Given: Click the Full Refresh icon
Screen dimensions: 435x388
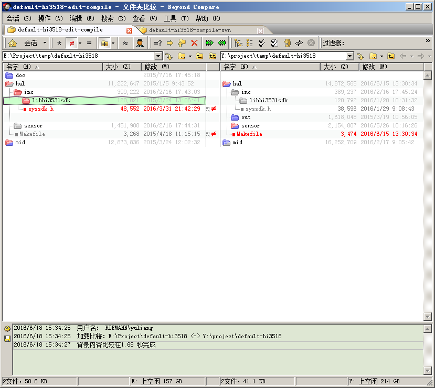Looking at the screenshot, I should pos(287,43).
